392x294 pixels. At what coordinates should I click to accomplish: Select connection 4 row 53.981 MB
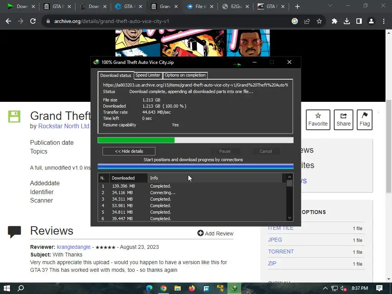[192, 206]
